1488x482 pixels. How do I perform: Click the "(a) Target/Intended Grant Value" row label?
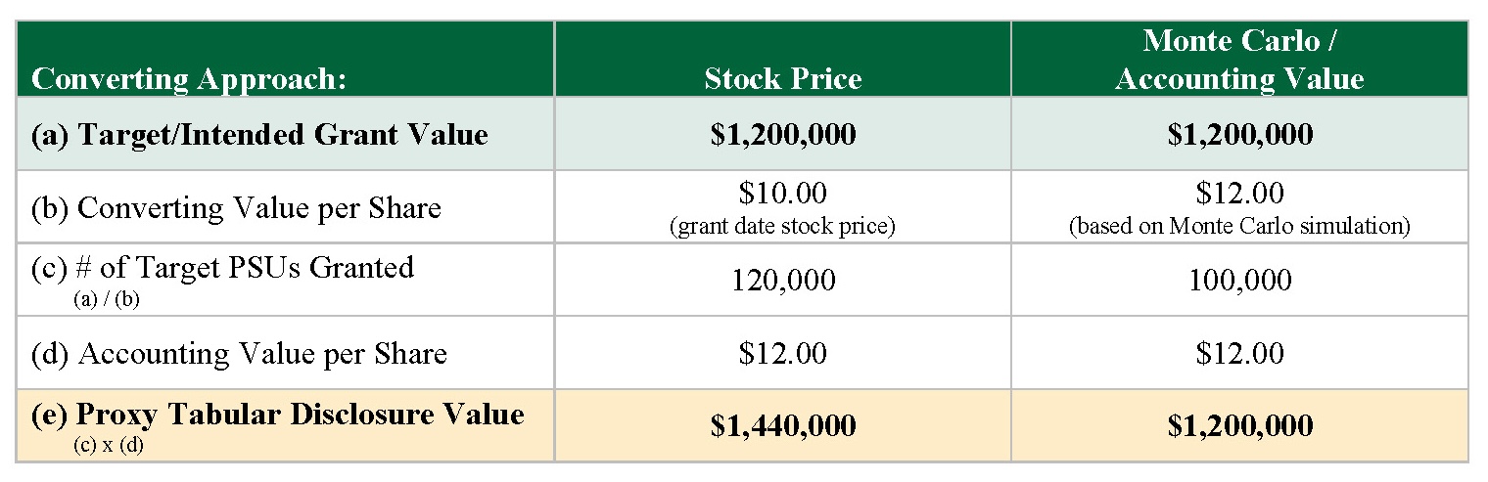[x=259, y=134]
